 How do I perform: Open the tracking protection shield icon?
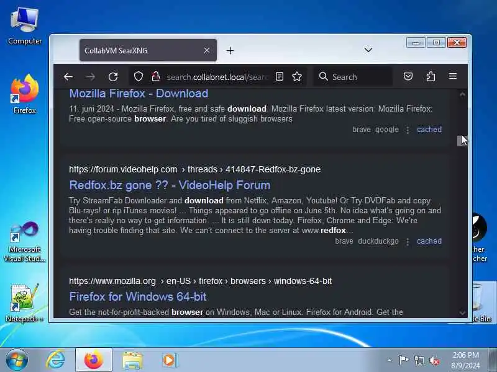pos(139,76)
